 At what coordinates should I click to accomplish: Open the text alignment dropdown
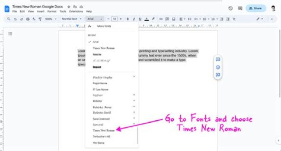[182, 19]
